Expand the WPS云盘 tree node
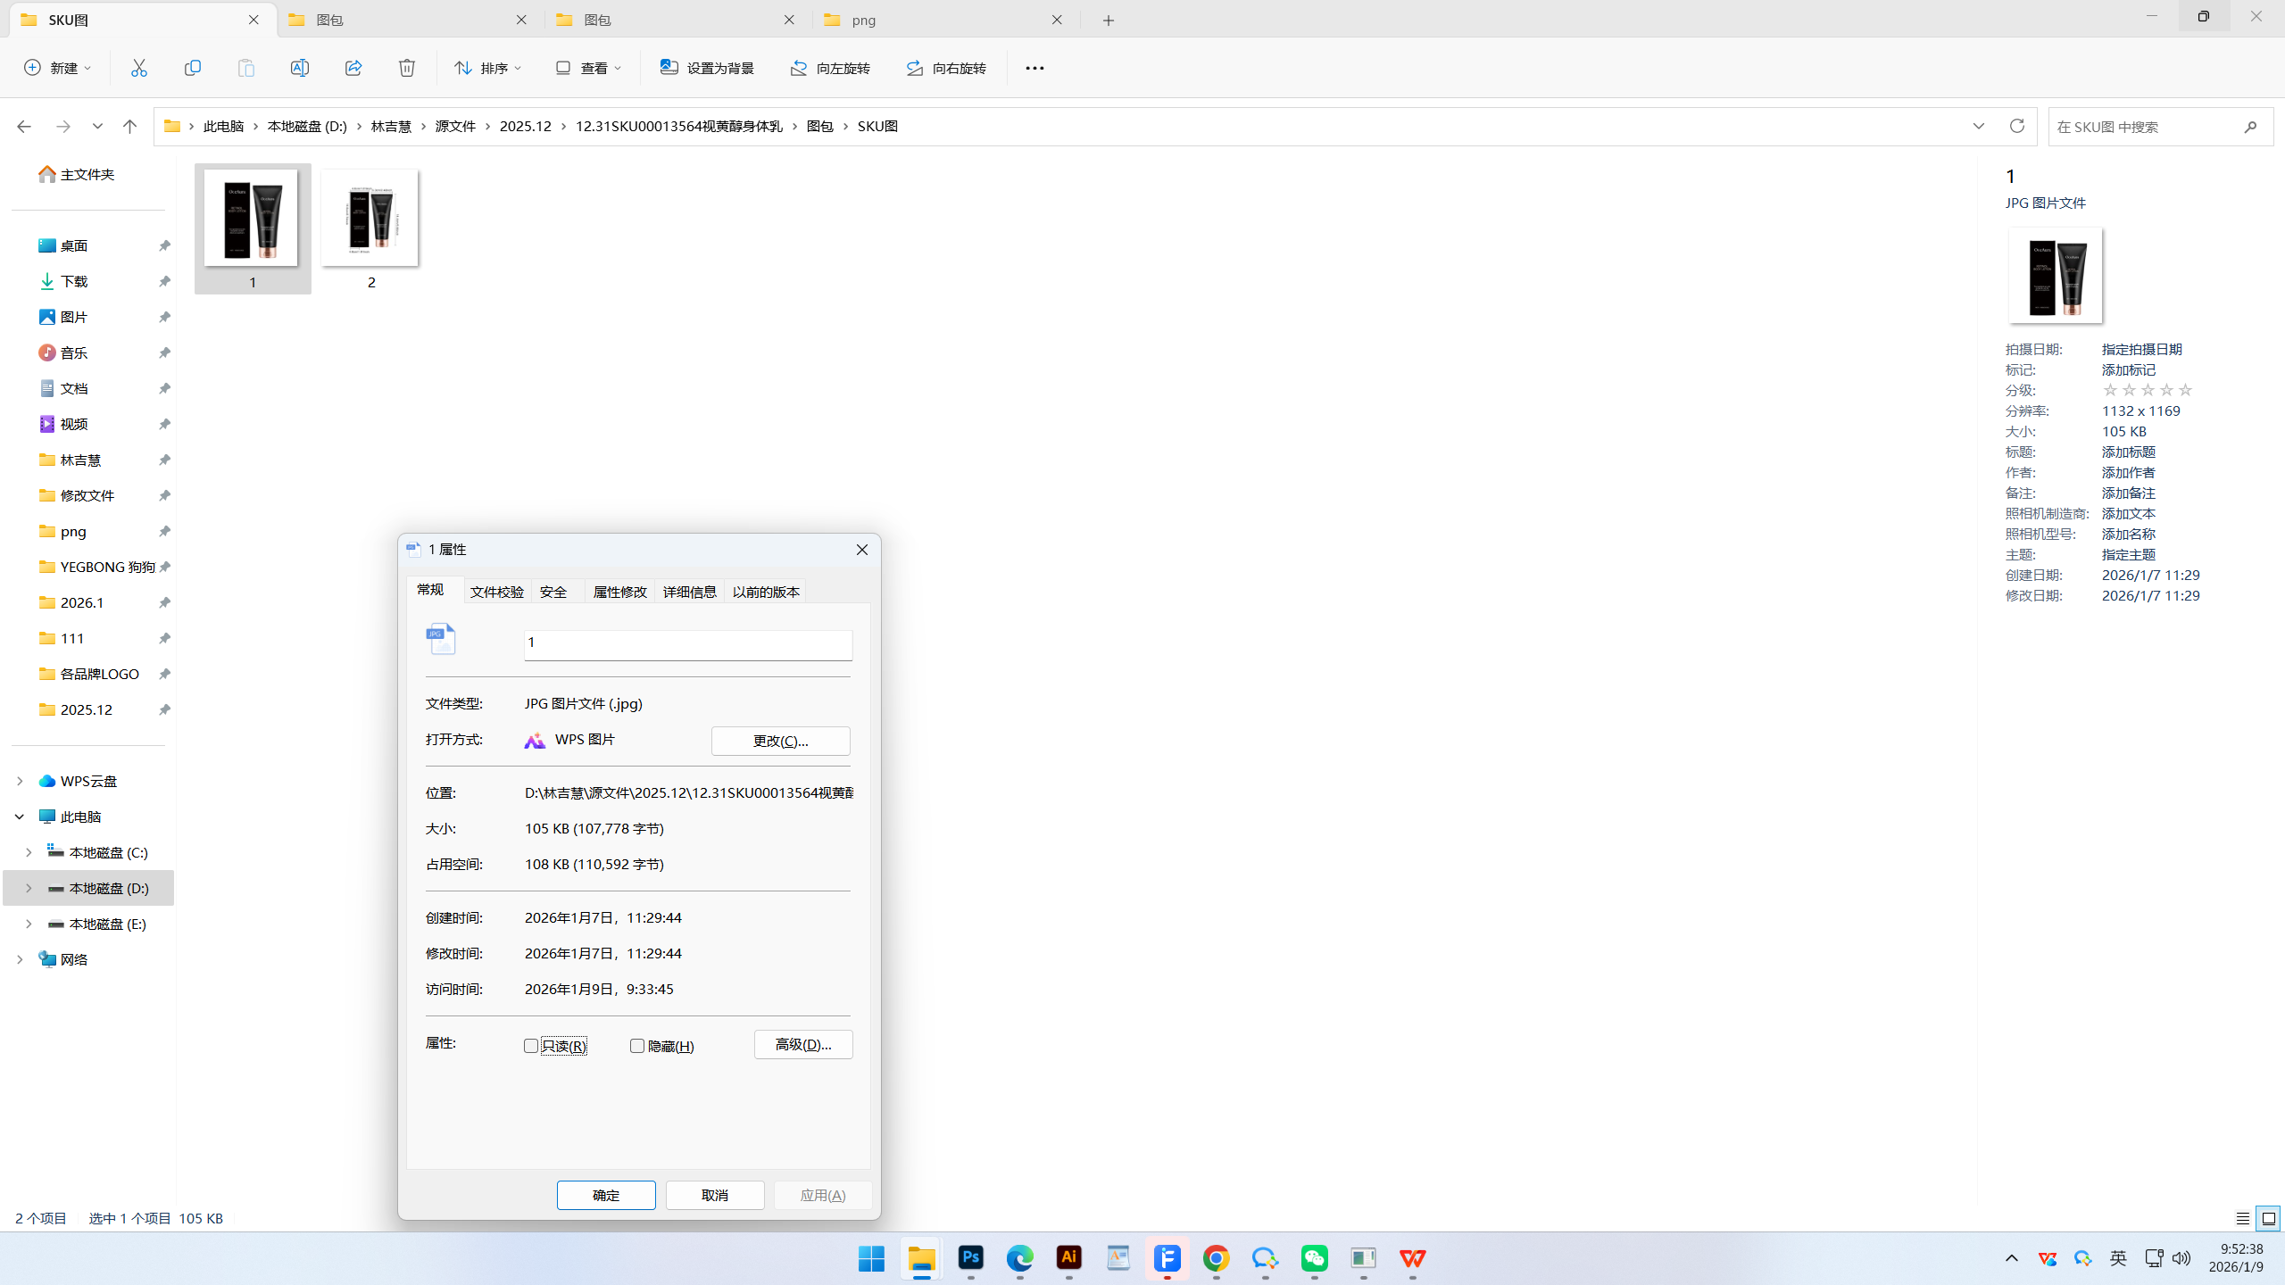Image resolution: width=2285 pixels, height=1285 pixels. tap(20, 781)
